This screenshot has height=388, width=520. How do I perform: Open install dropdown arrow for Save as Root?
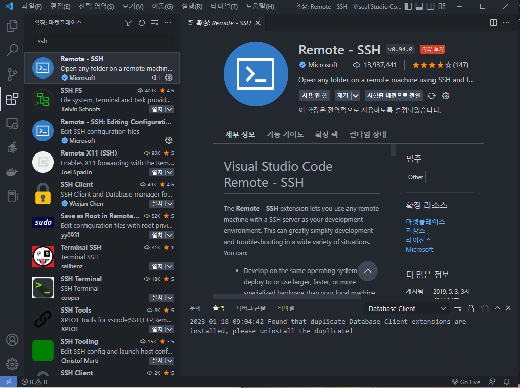coord(170,235)
